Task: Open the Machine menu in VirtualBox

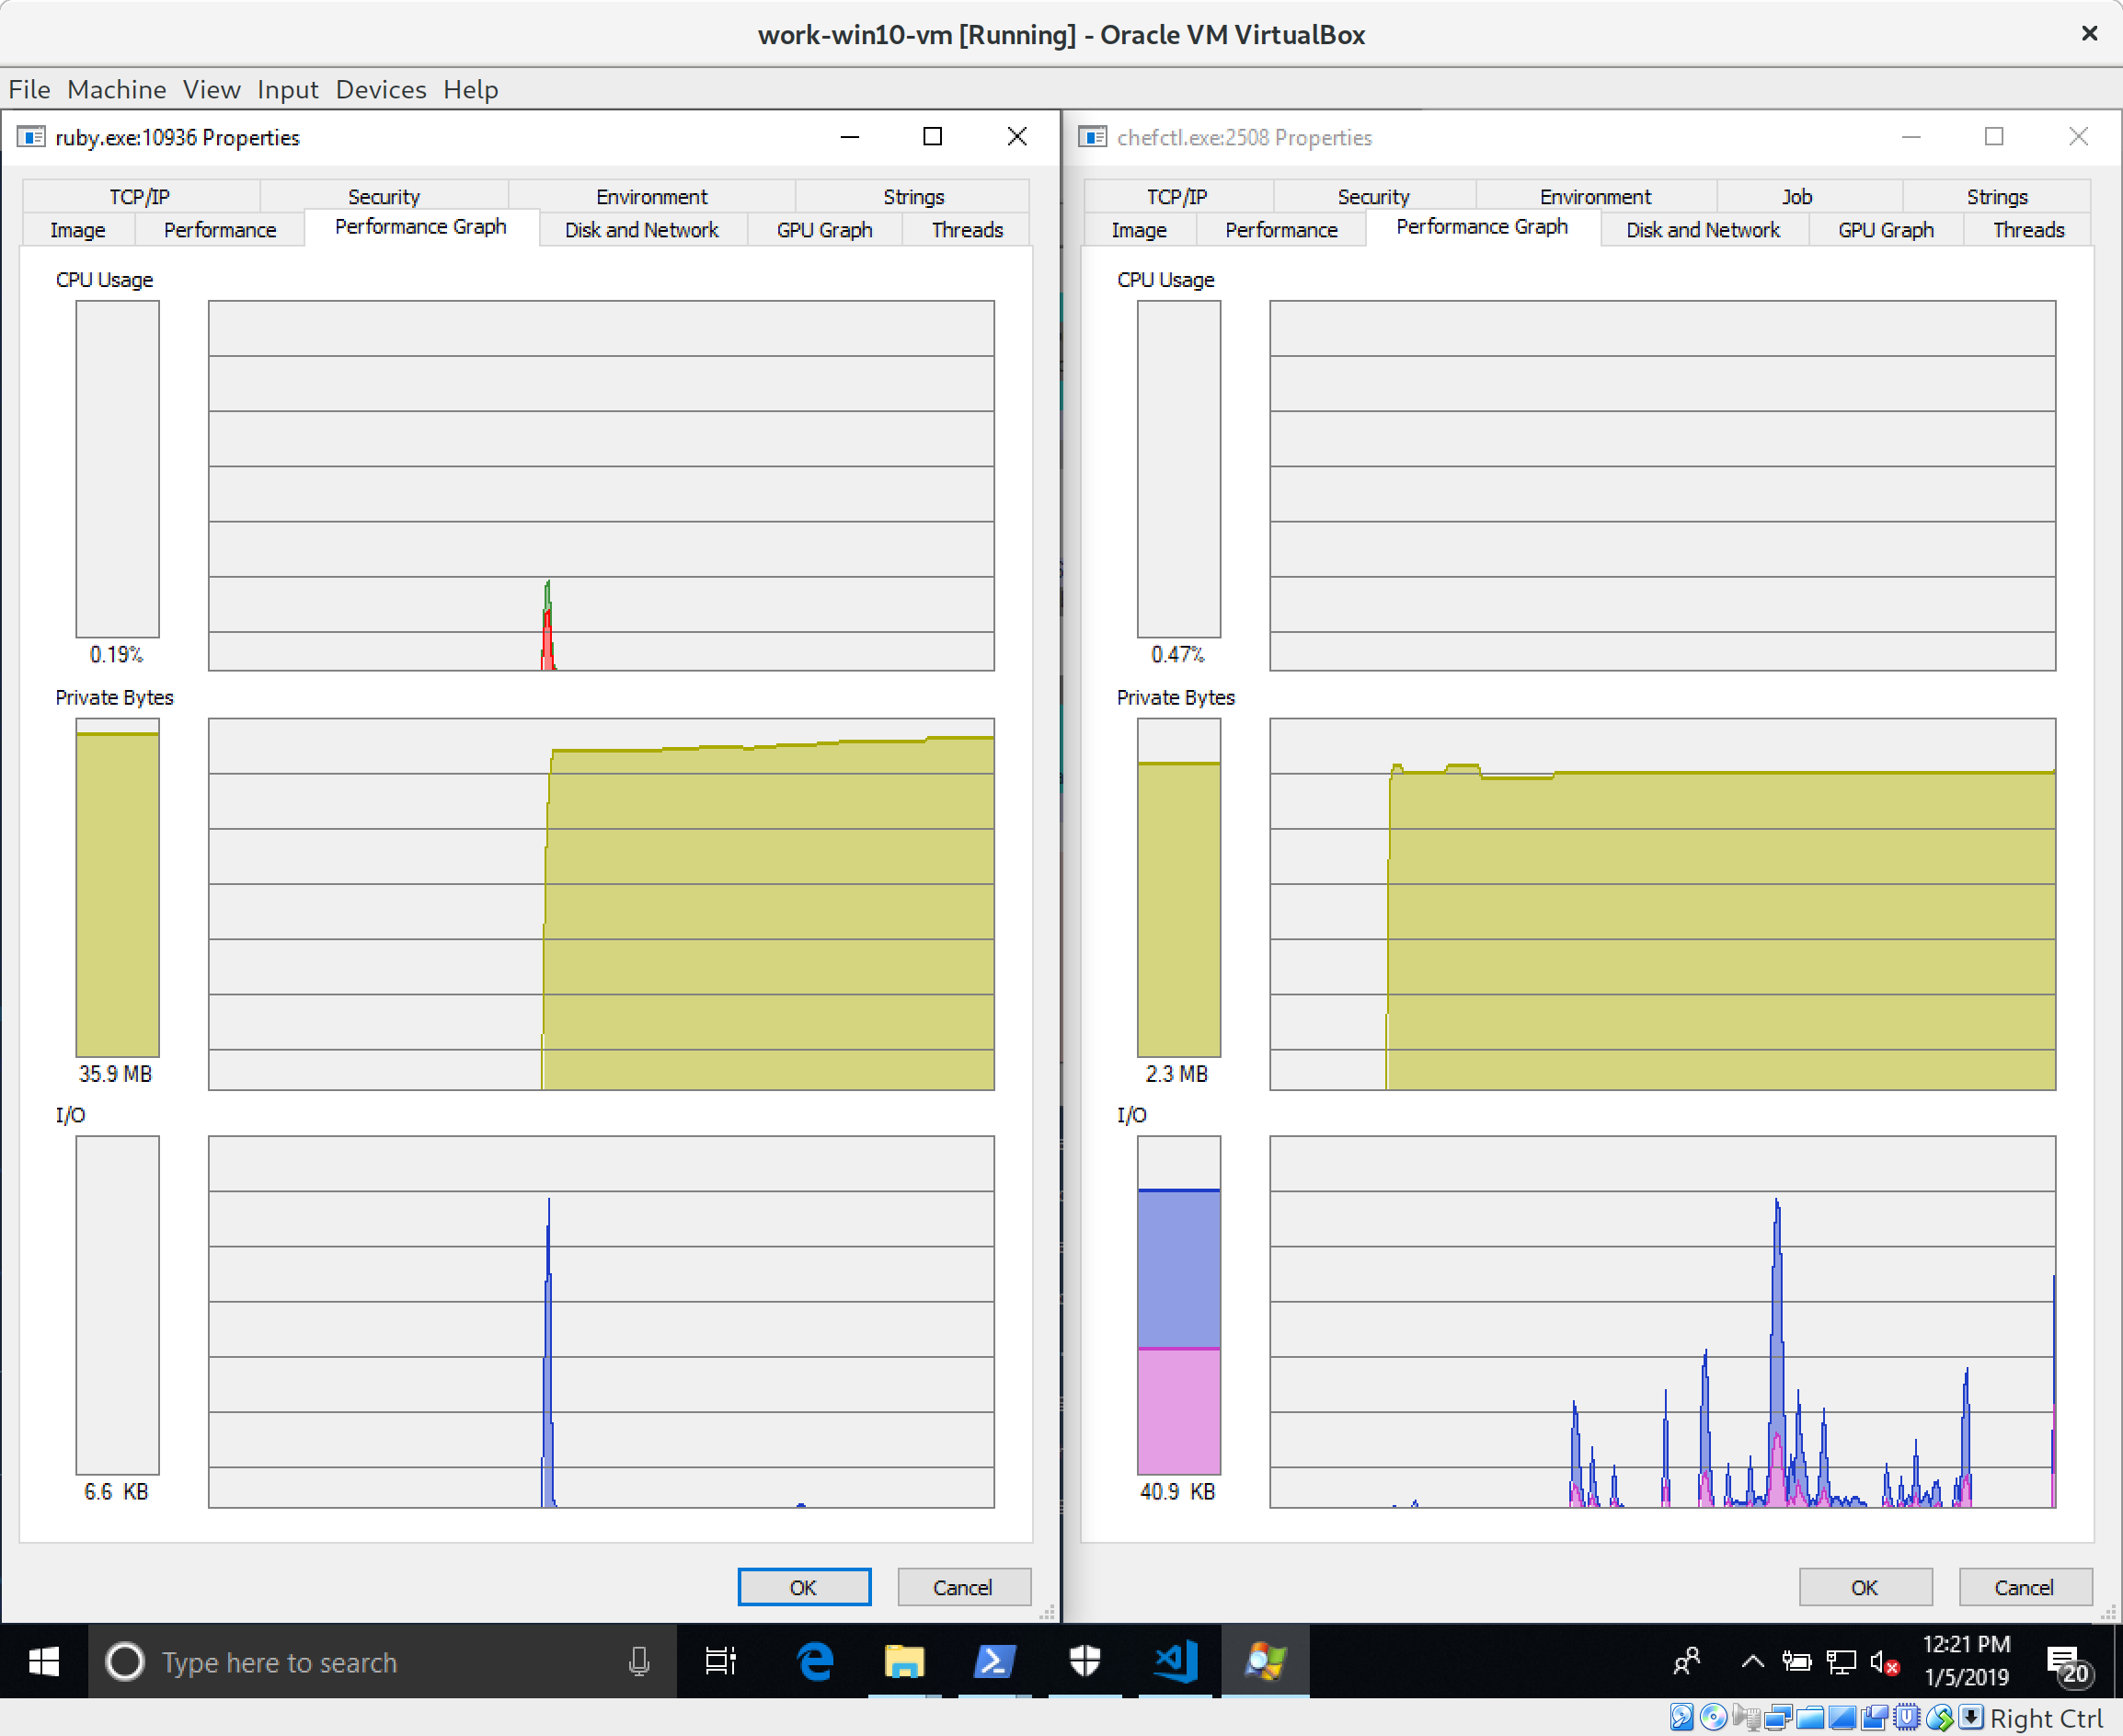Action: coord(116,90)
